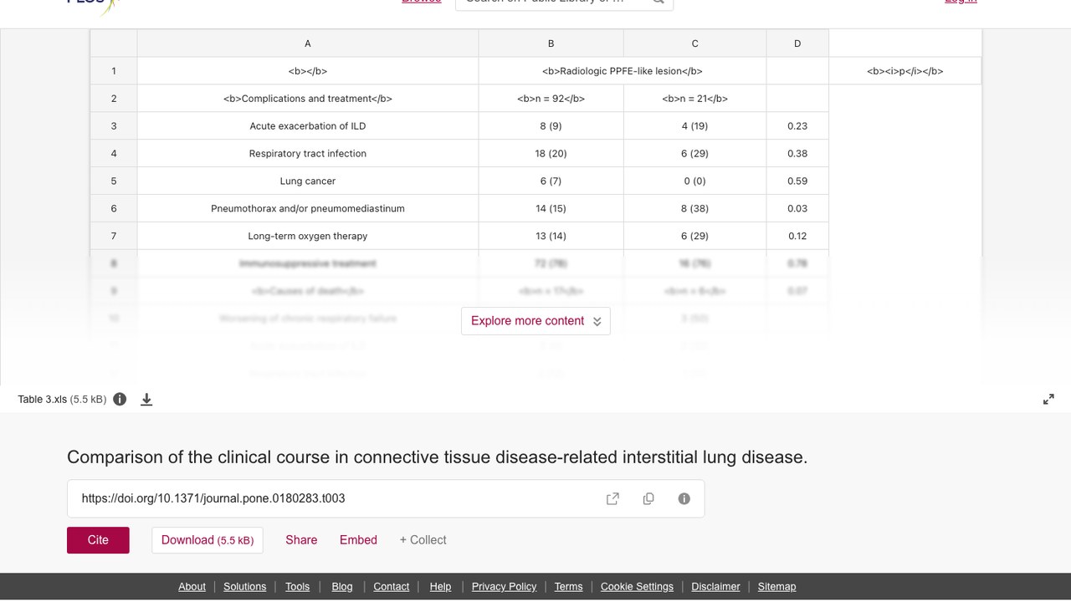Click the '14 (15)' cell
This screenshot has width=1071, height=602.
tap(551, 209)
